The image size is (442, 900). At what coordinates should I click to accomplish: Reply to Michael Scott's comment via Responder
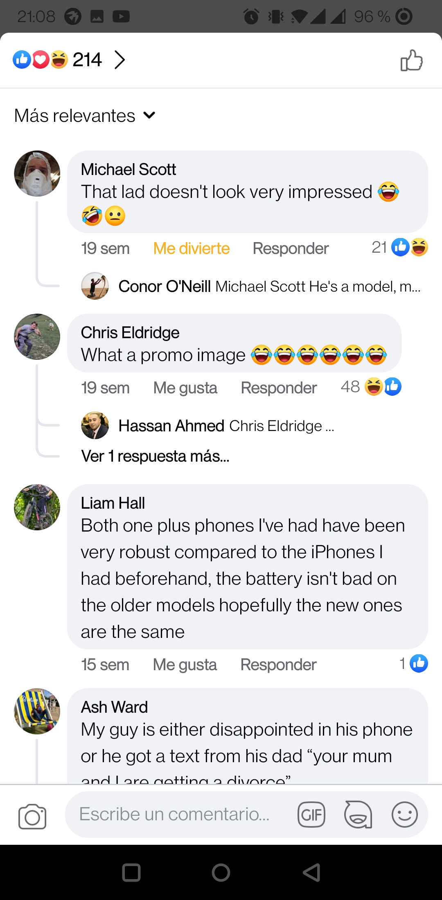(291, 249)
